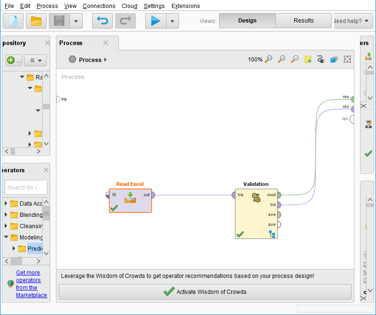The height and width of the screenshot is (315, 376).
Task: Click the first ave output port
Action: point(279,215)
